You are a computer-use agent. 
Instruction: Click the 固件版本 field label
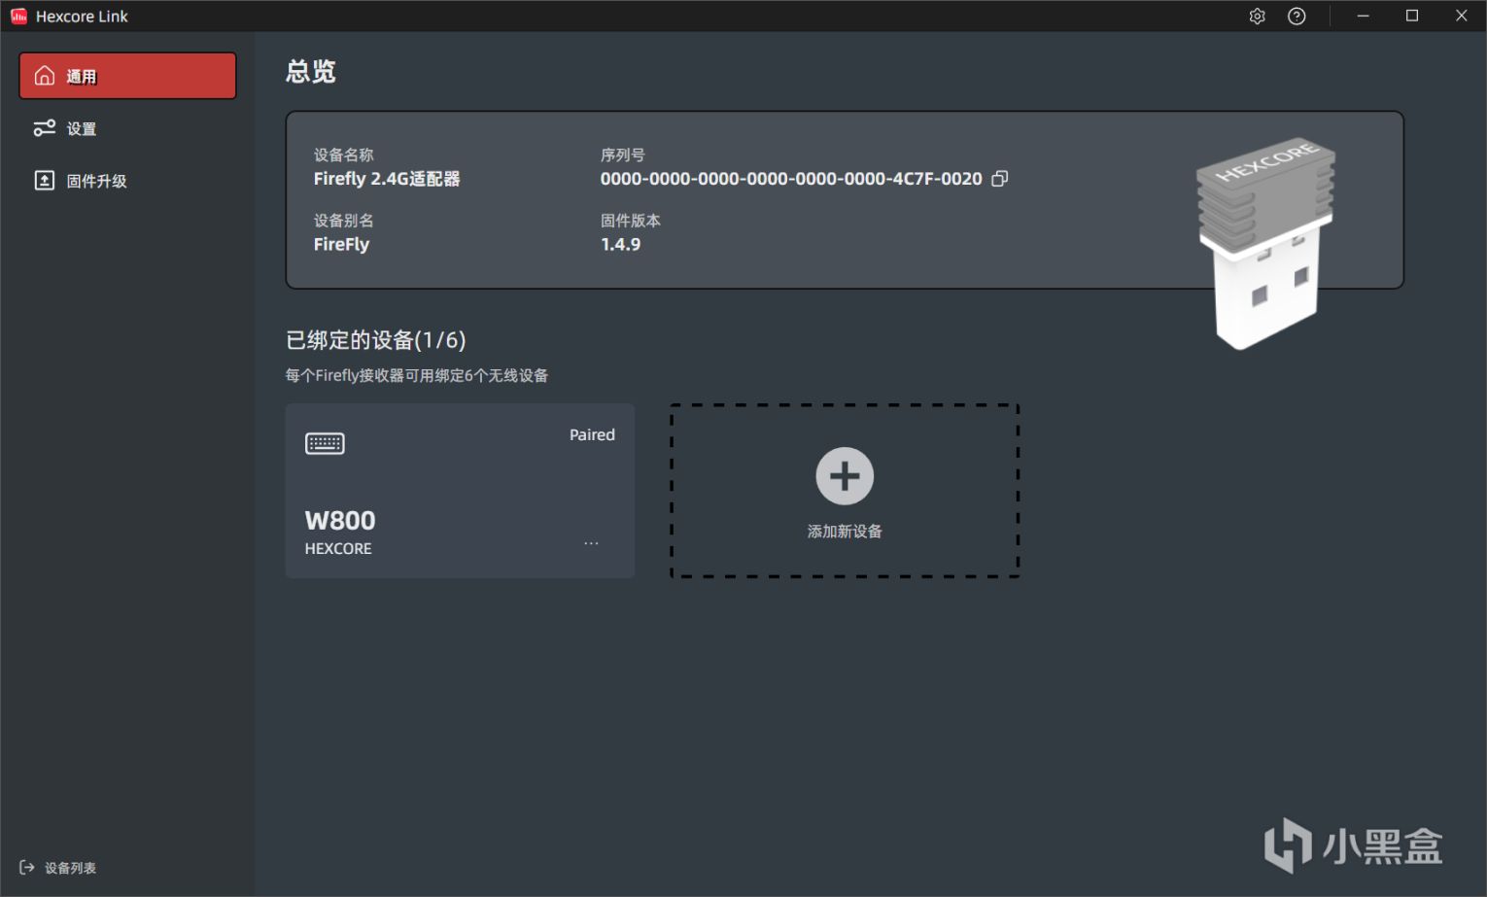(631, 222)
